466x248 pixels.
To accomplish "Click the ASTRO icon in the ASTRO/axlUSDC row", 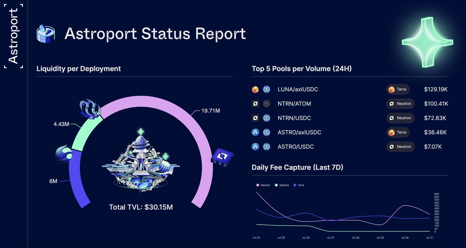I will pyautogui.click(x=255, y=132).
